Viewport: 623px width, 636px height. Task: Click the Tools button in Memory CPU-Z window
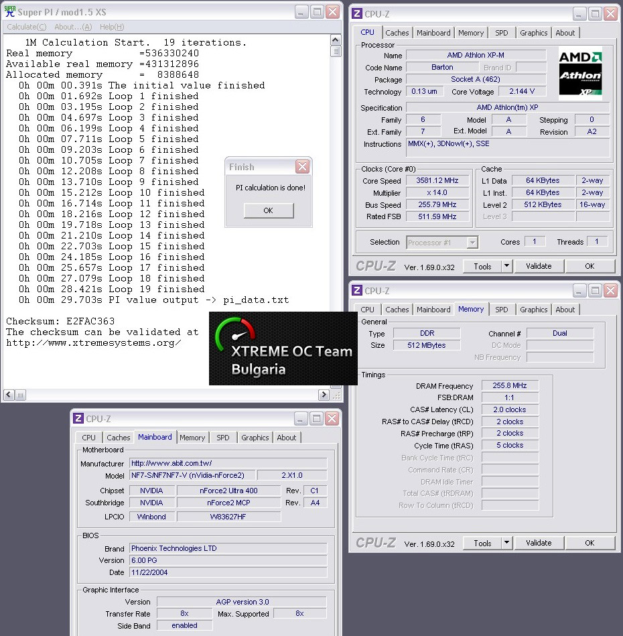click(482, 543)
